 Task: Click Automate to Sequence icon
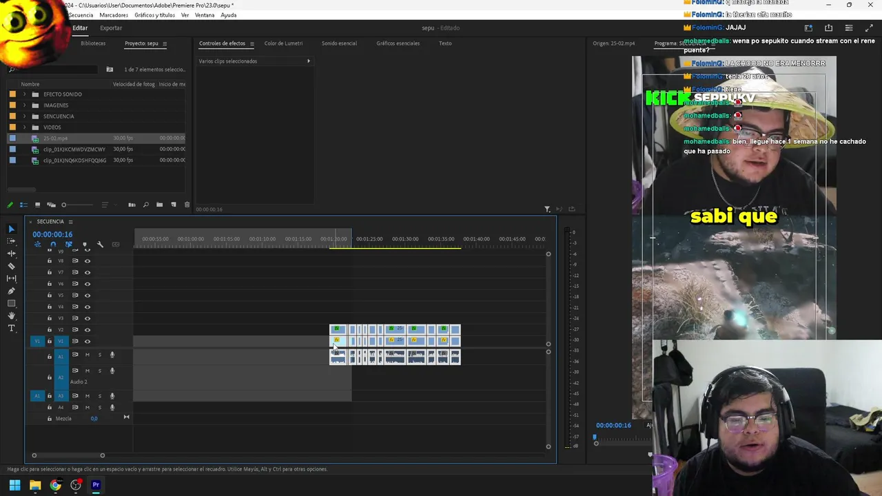tap(132, 205)
